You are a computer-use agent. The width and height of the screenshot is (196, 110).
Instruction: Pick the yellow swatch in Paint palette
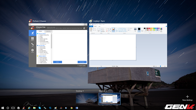click(x=153, y=28)
